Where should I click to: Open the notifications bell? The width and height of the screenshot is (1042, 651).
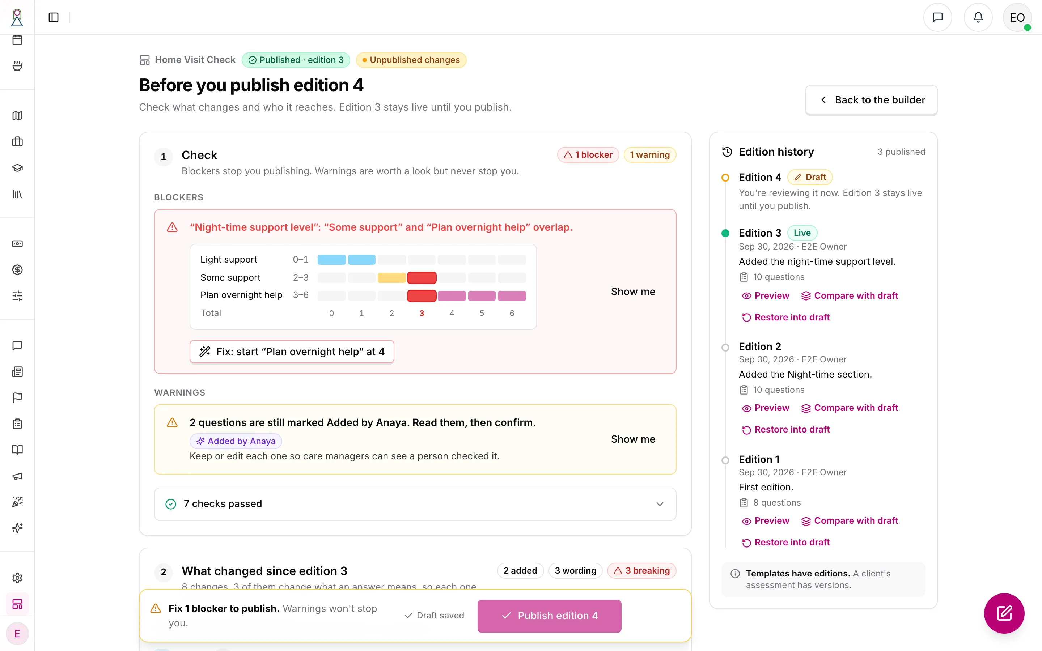(978, 17)
